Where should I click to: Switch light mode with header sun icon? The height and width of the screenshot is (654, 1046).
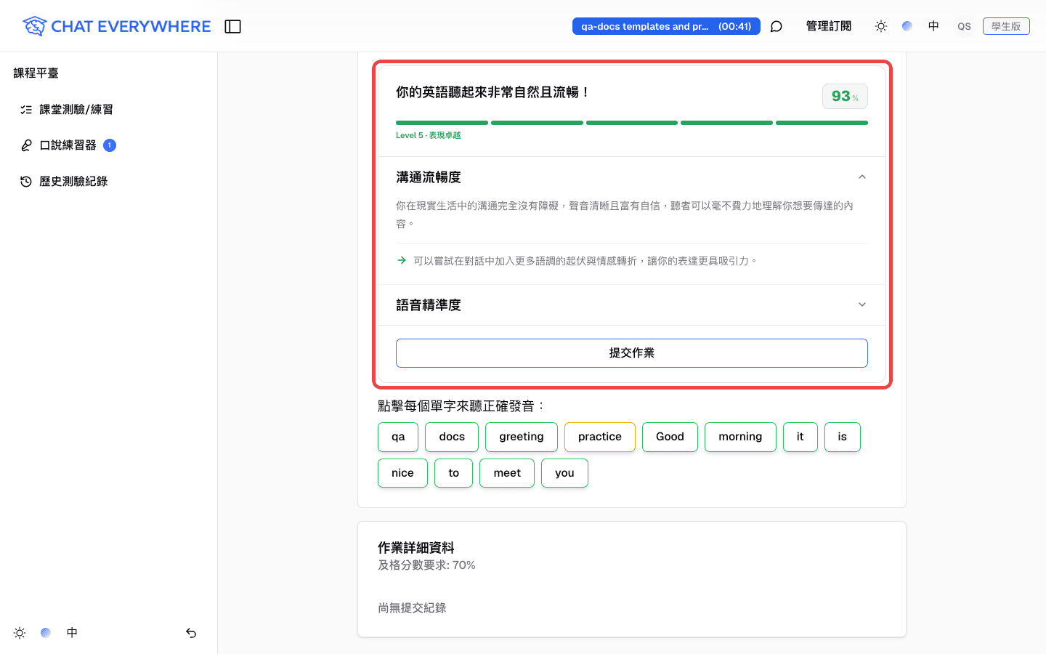click(x=881, y=26)
